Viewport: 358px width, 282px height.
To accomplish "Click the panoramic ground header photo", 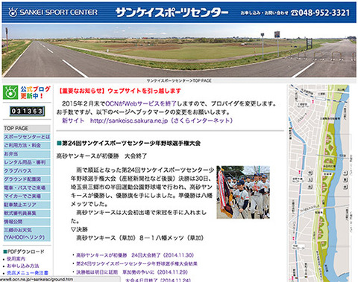I will tap(179, 51).
